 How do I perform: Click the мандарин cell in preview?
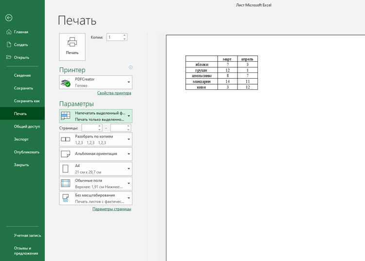tap(201, 82)
